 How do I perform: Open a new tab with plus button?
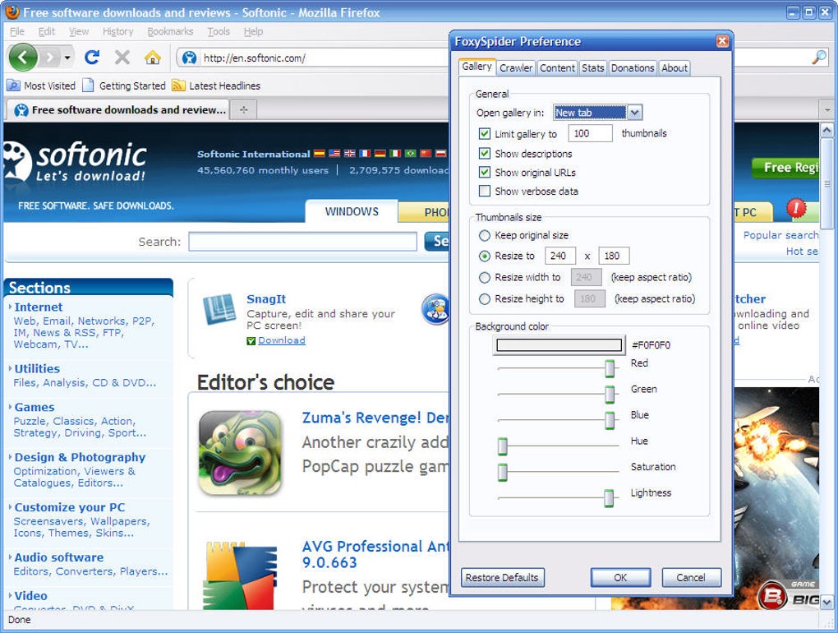244,109
